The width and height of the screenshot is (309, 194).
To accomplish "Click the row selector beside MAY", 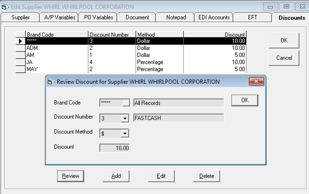I will tap(20, 69).
